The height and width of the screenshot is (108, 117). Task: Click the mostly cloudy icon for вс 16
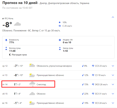click(x=32, y=103)
